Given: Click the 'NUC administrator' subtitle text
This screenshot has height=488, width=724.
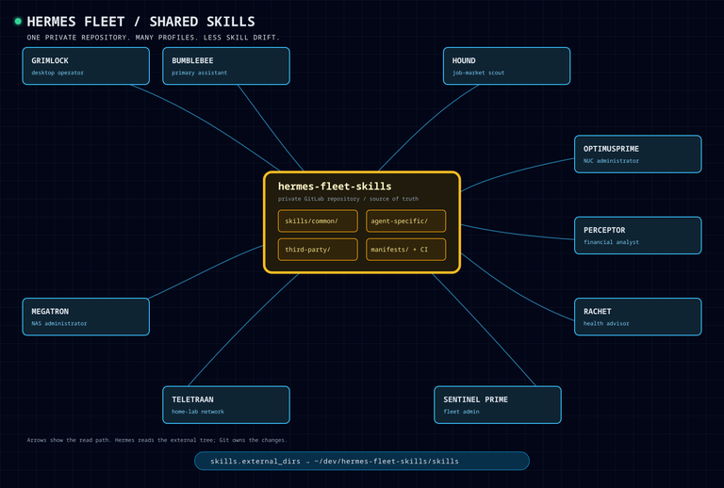Looking at the screenshot, I should coord(611,161).
